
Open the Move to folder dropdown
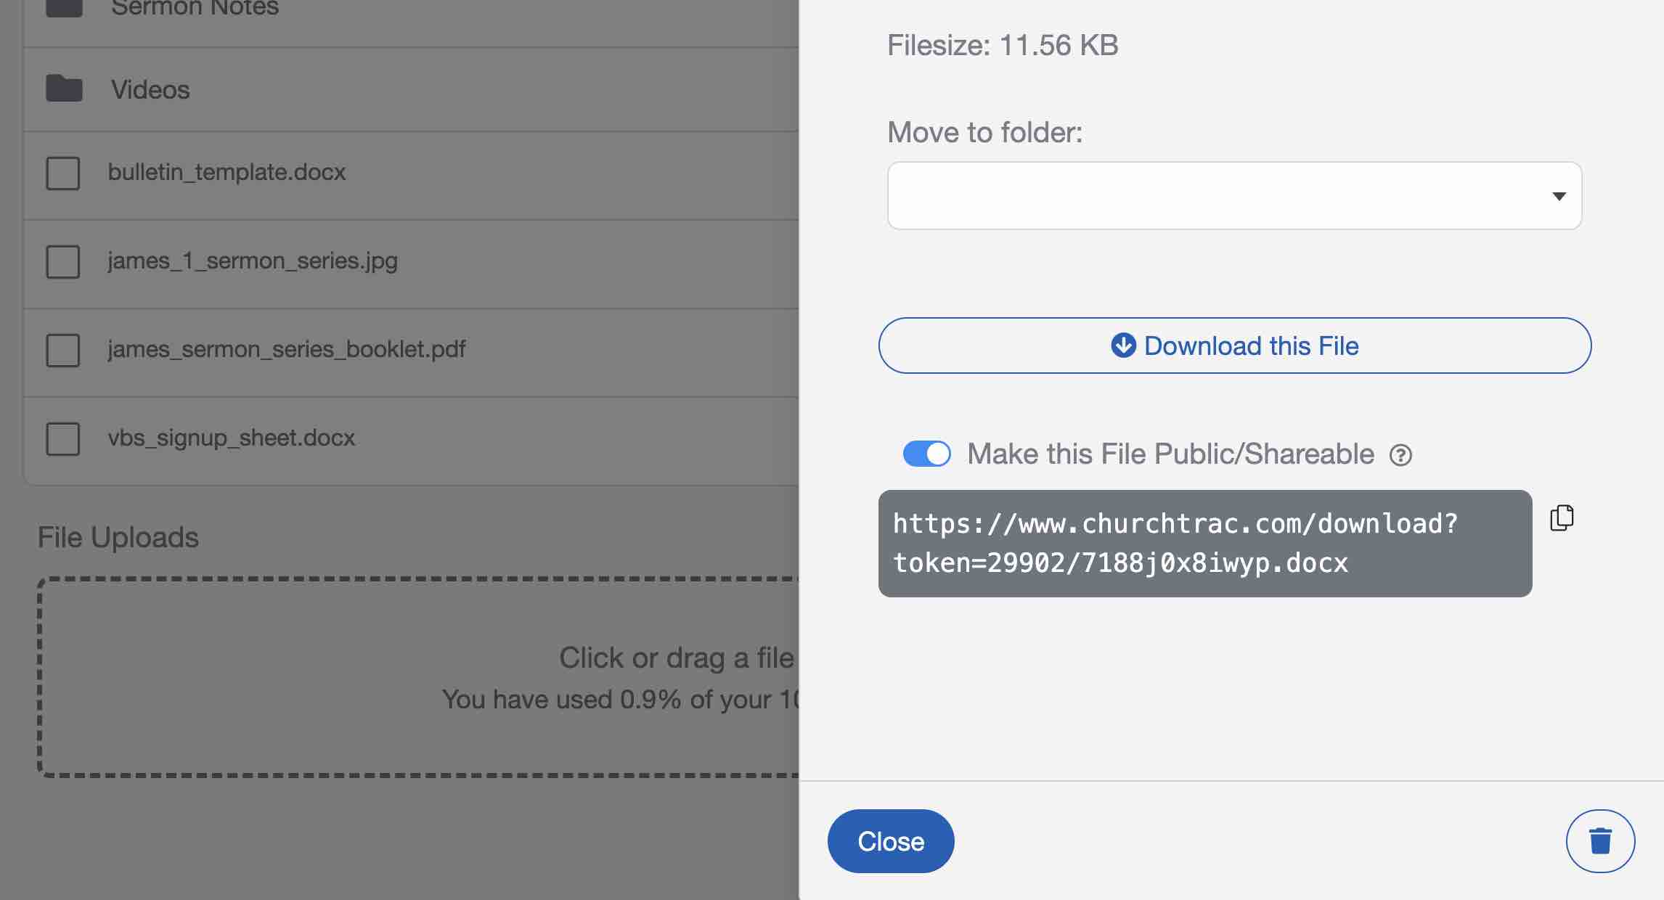point(1234,195)
